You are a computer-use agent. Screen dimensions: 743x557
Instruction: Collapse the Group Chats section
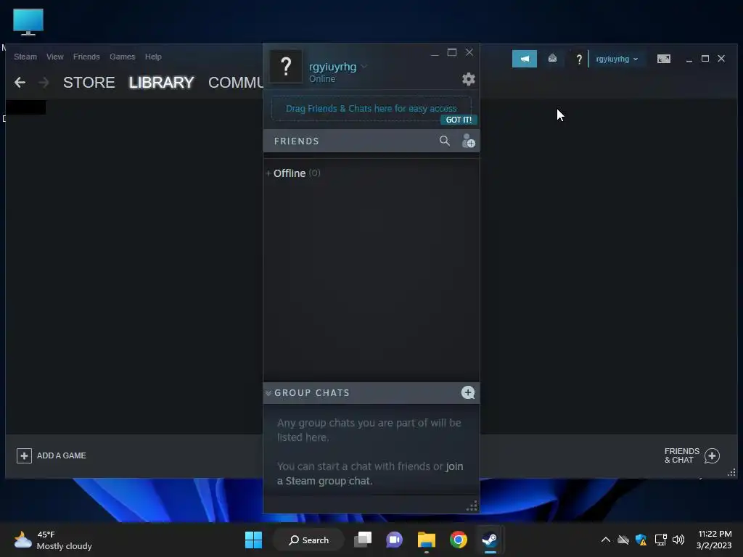tap(268, 393)
